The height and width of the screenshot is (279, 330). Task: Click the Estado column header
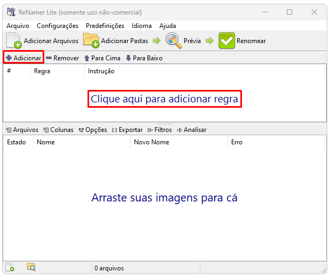[x=18, y=142]
